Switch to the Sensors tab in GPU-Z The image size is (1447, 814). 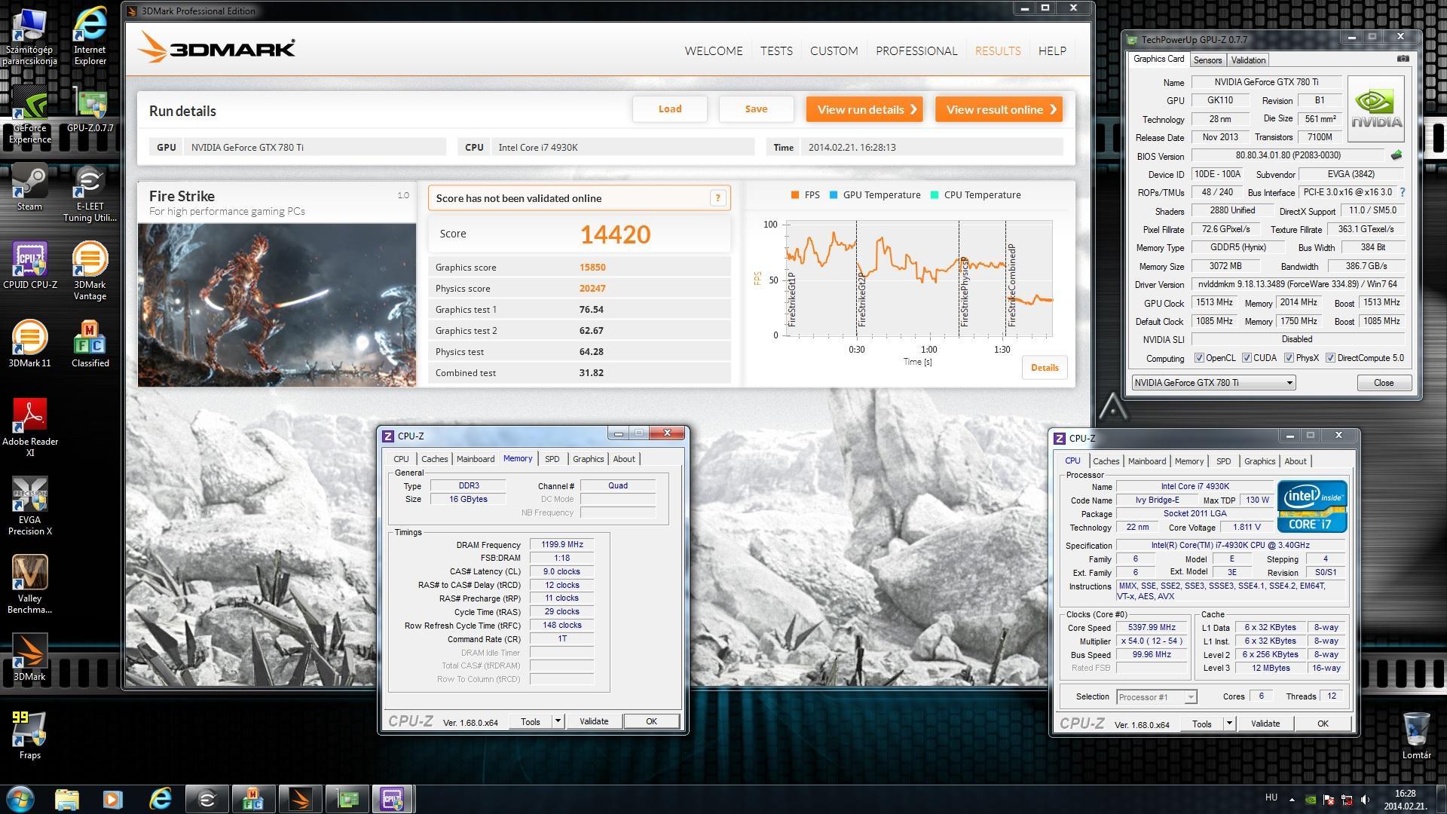1207,60
